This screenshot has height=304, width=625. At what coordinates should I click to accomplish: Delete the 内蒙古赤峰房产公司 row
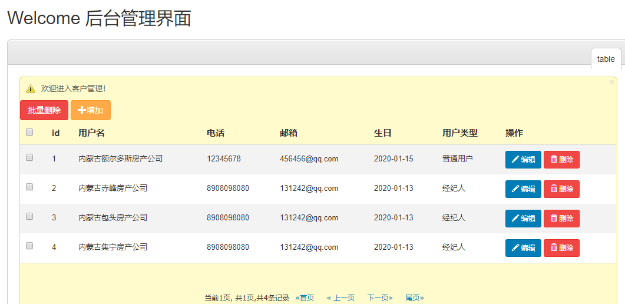pyautogui.click(x=561, y=189)
